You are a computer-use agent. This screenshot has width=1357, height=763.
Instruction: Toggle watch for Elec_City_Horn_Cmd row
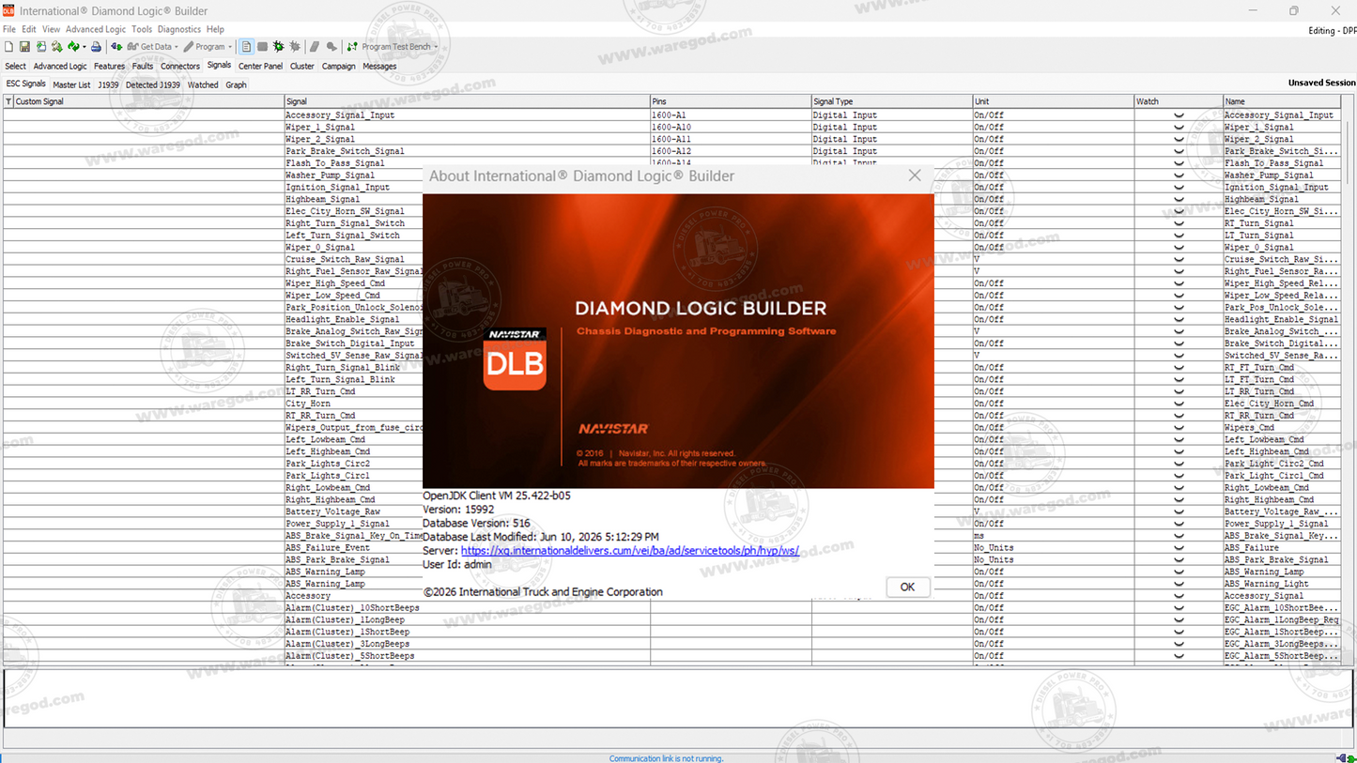1179,404
